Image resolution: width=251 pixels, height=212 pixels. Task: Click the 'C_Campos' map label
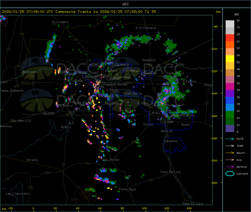(x=190, y=81)
